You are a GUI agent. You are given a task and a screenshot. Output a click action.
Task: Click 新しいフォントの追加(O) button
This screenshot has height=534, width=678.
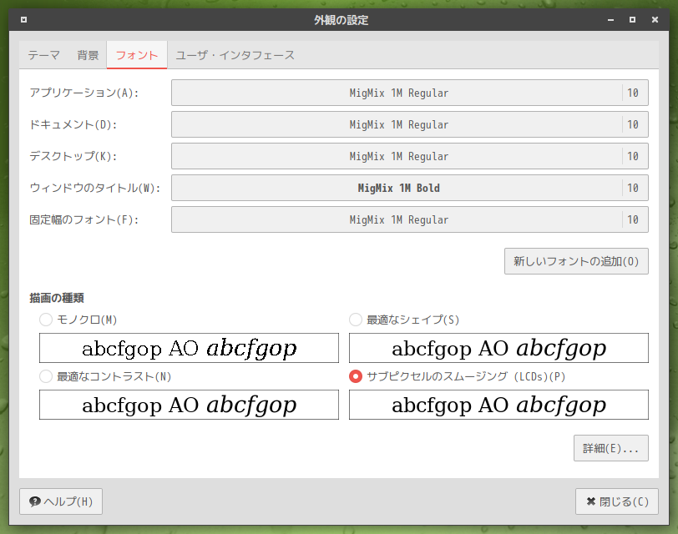point(576,261)
